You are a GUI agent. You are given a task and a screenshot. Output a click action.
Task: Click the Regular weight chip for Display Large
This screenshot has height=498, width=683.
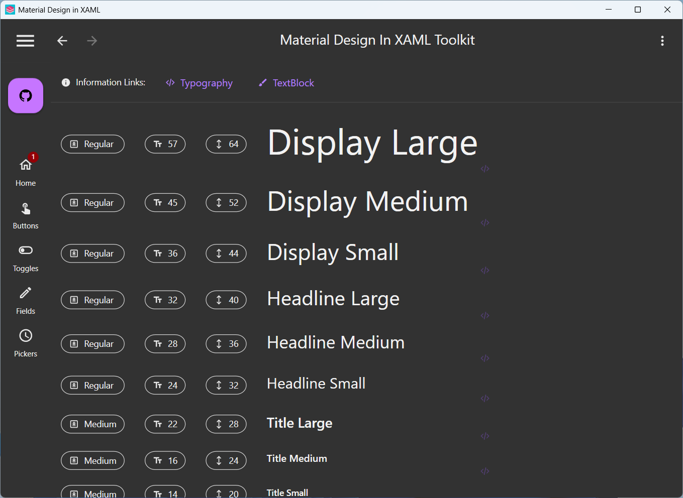tap(92, 144)
